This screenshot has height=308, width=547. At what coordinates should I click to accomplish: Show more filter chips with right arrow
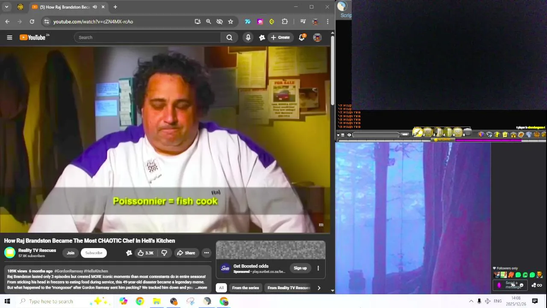coord(319,288)
